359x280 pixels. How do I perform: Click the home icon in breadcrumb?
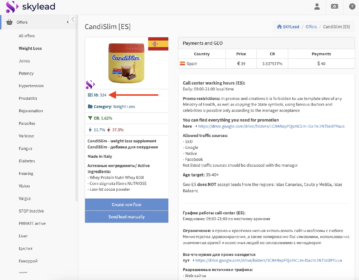pos(279,27)
